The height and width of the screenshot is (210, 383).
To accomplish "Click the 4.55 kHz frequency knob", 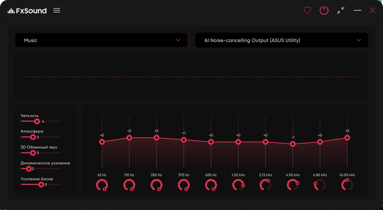I will (x=293, y=185).
